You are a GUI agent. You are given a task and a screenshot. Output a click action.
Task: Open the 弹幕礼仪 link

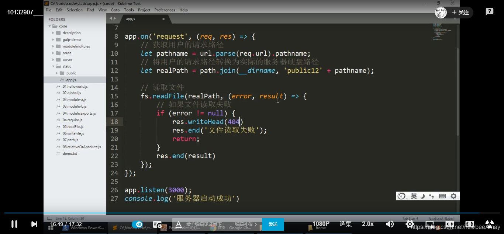246,224
